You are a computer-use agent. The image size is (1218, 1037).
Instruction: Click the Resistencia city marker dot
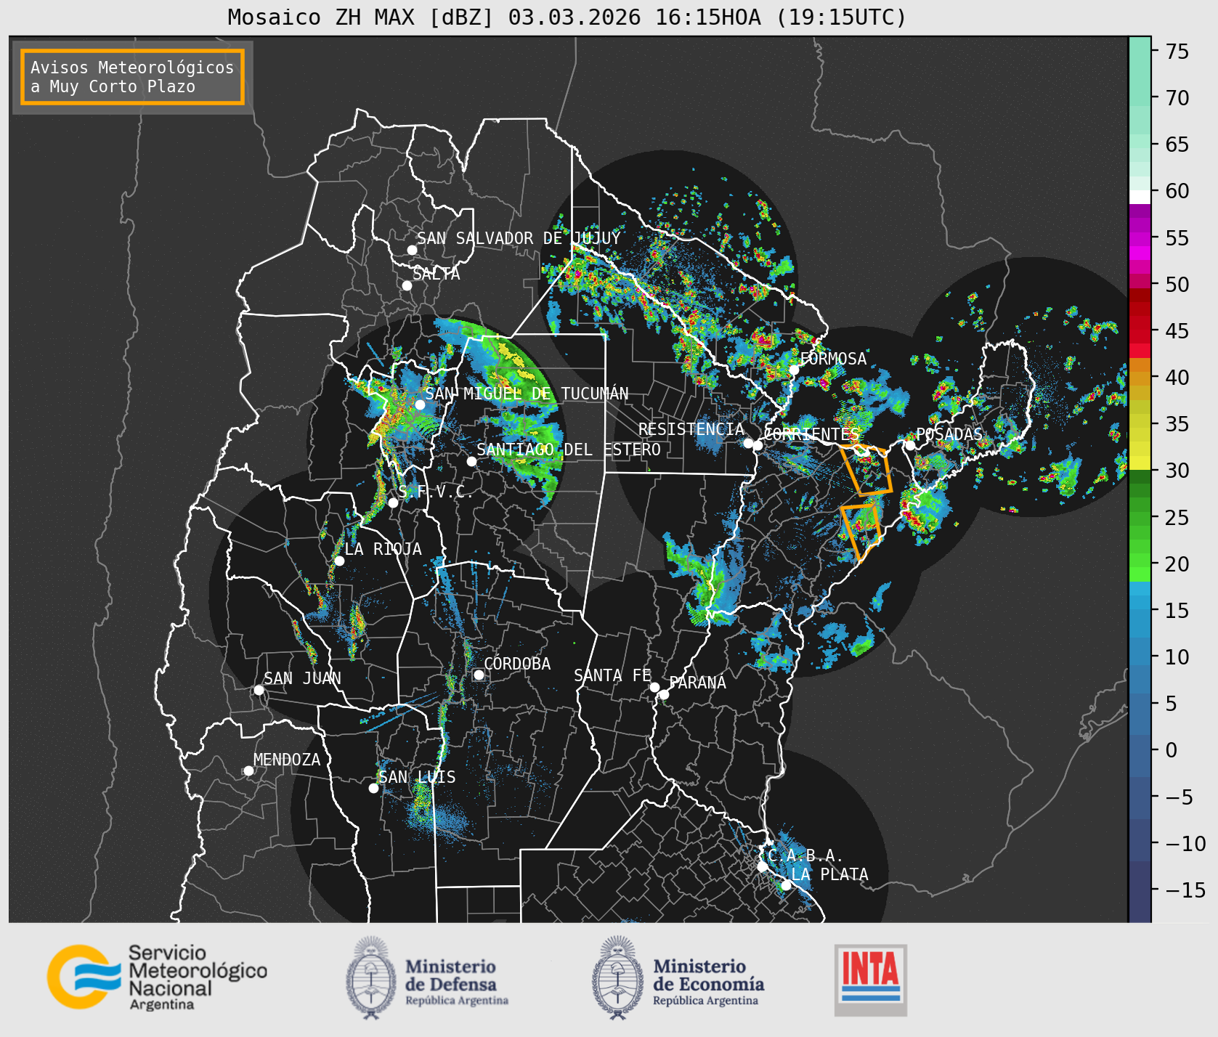click(x=748, y=443)
